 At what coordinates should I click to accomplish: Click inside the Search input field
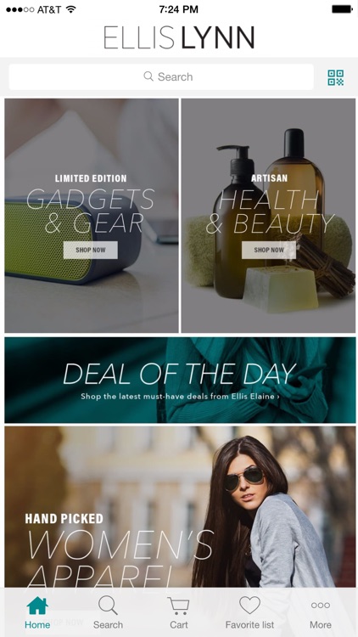pyautogui.click(x=161, y=76)
